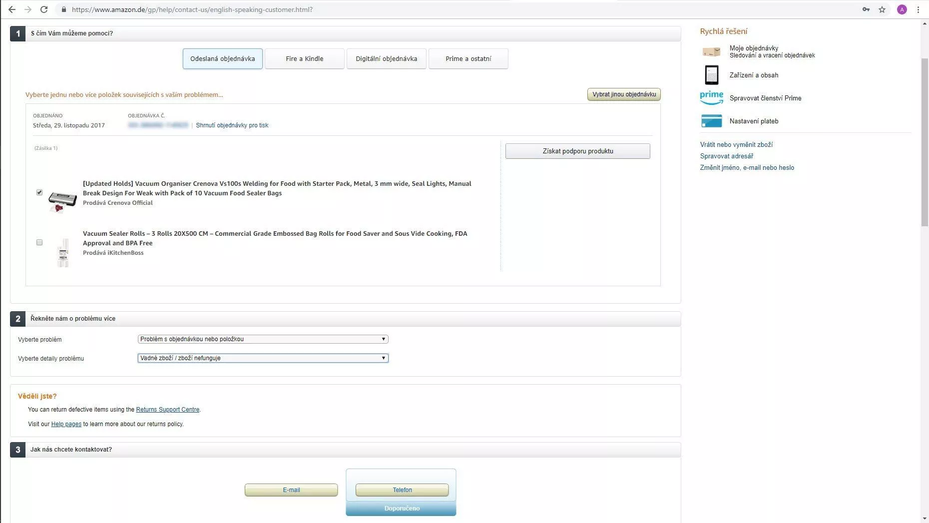Viewport: 929px width, 523px height.
Task: Click Získat podporu produktu button
Action: (577, 151)
